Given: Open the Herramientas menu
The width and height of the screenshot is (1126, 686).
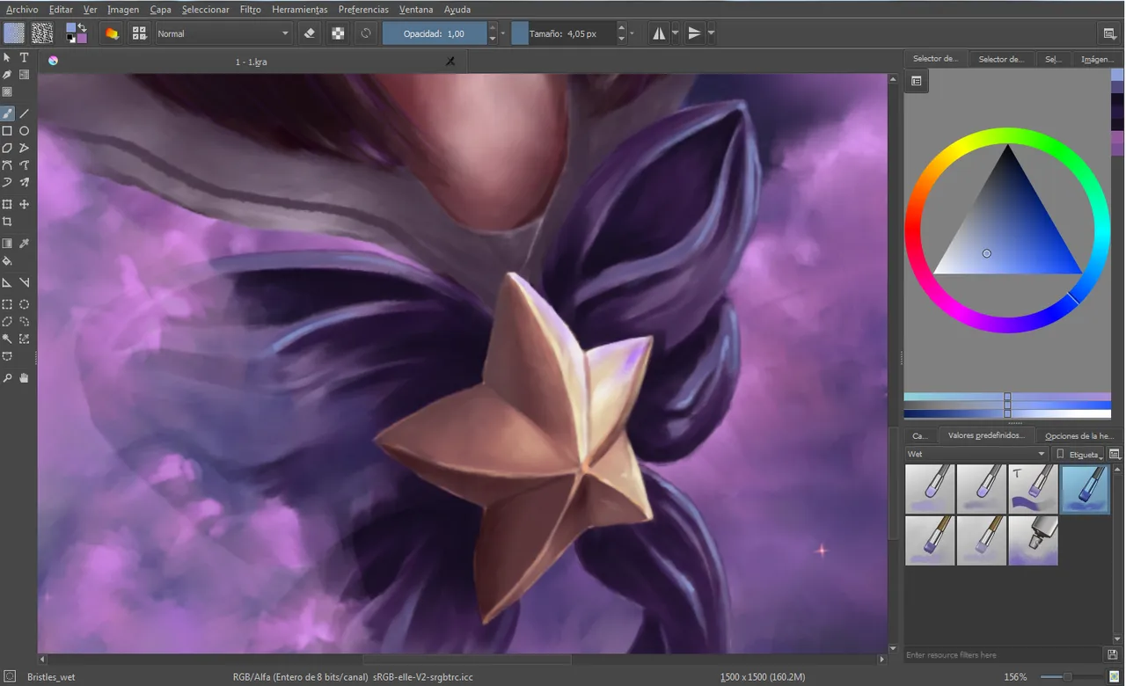Looking at the screenshot, I should (299, 9).
